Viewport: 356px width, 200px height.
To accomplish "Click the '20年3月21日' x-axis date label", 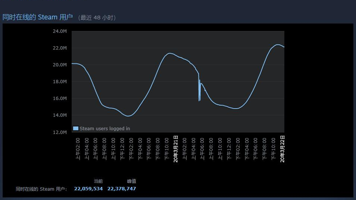I will 175,149.
